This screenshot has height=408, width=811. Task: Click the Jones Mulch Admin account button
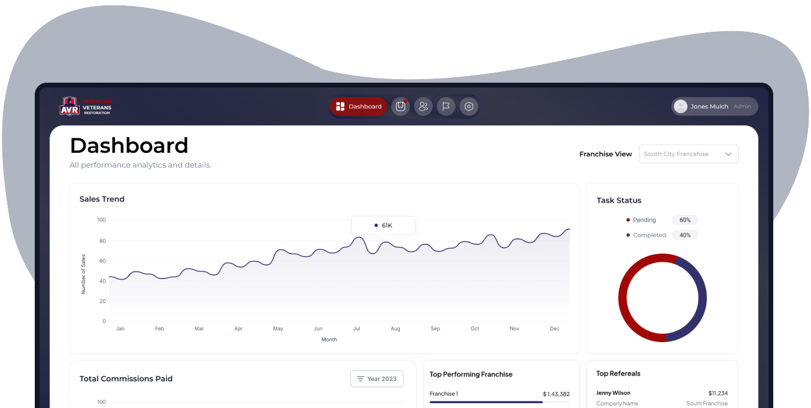click(714, 107)
